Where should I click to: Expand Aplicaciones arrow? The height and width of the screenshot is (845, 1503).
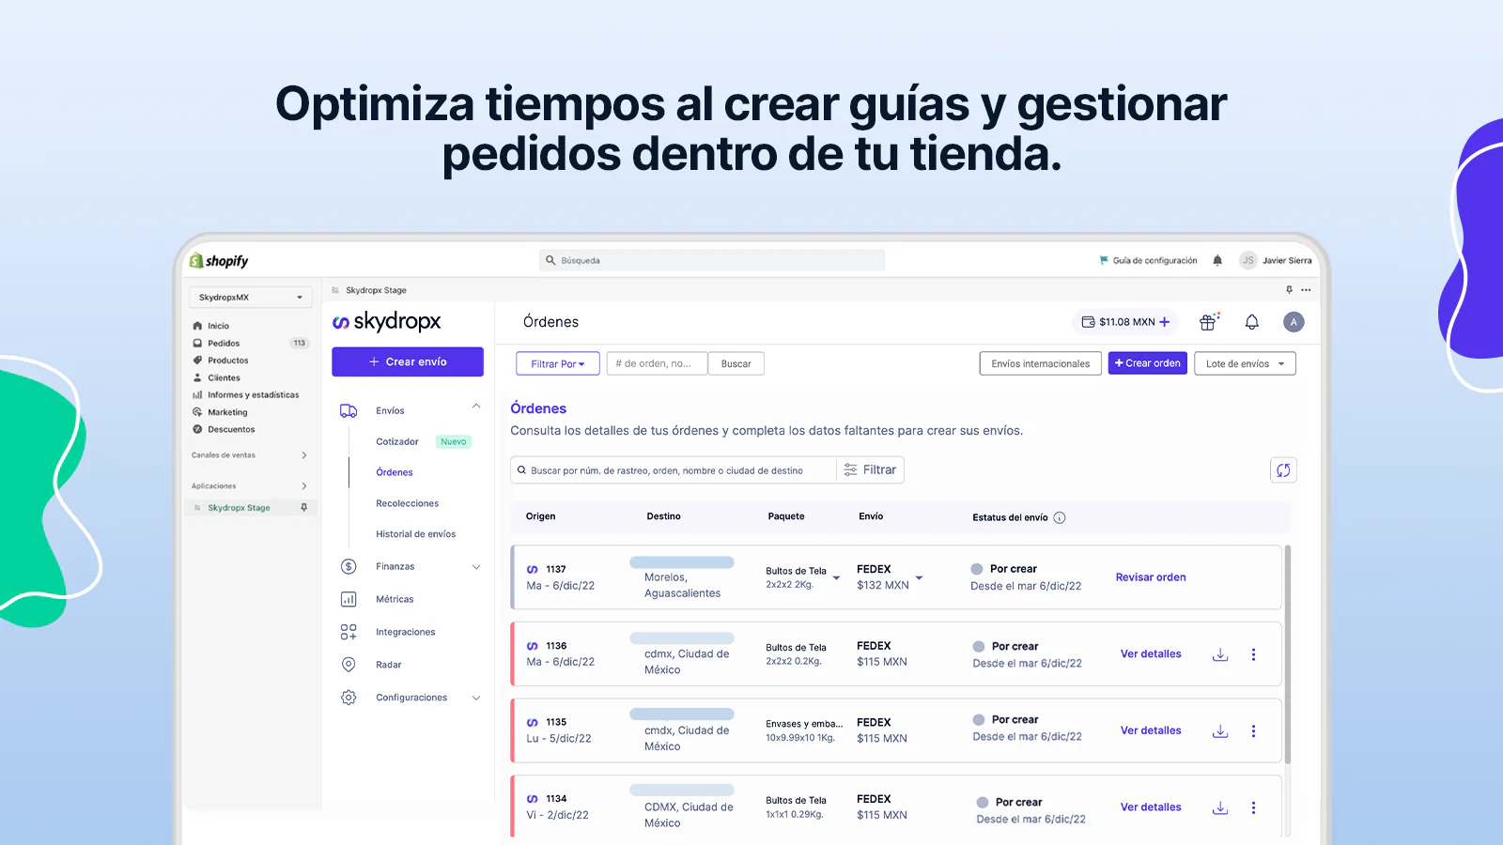click(x=303, y=486)
